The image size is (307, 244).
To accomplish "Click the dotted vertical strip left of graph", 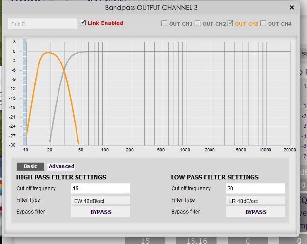I will (x=24, y=93).
